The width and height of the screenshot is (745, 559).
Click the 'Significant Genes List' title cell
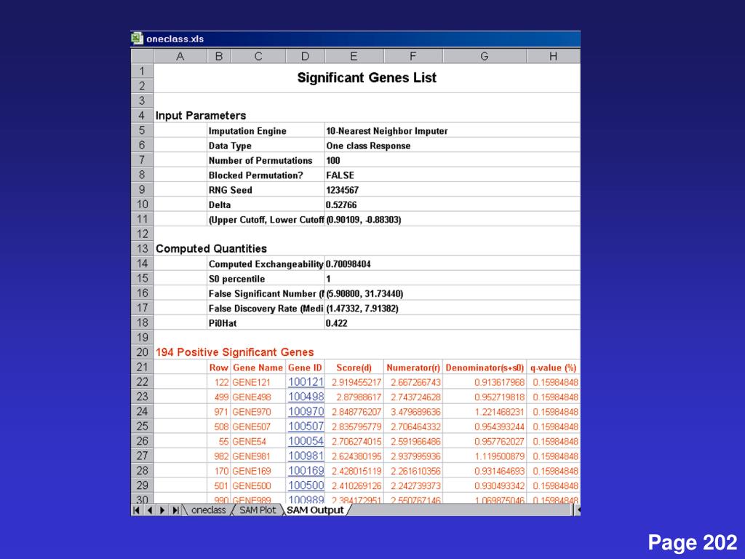(x=367, y=78)
